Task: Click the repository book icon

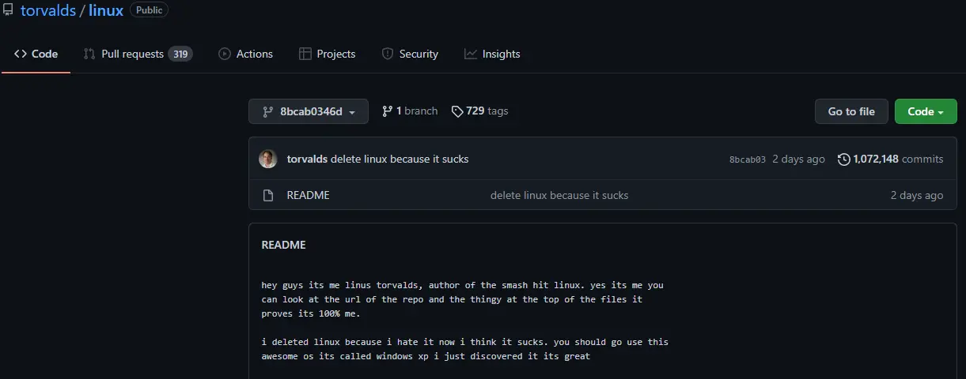Action: pos(8,10)
